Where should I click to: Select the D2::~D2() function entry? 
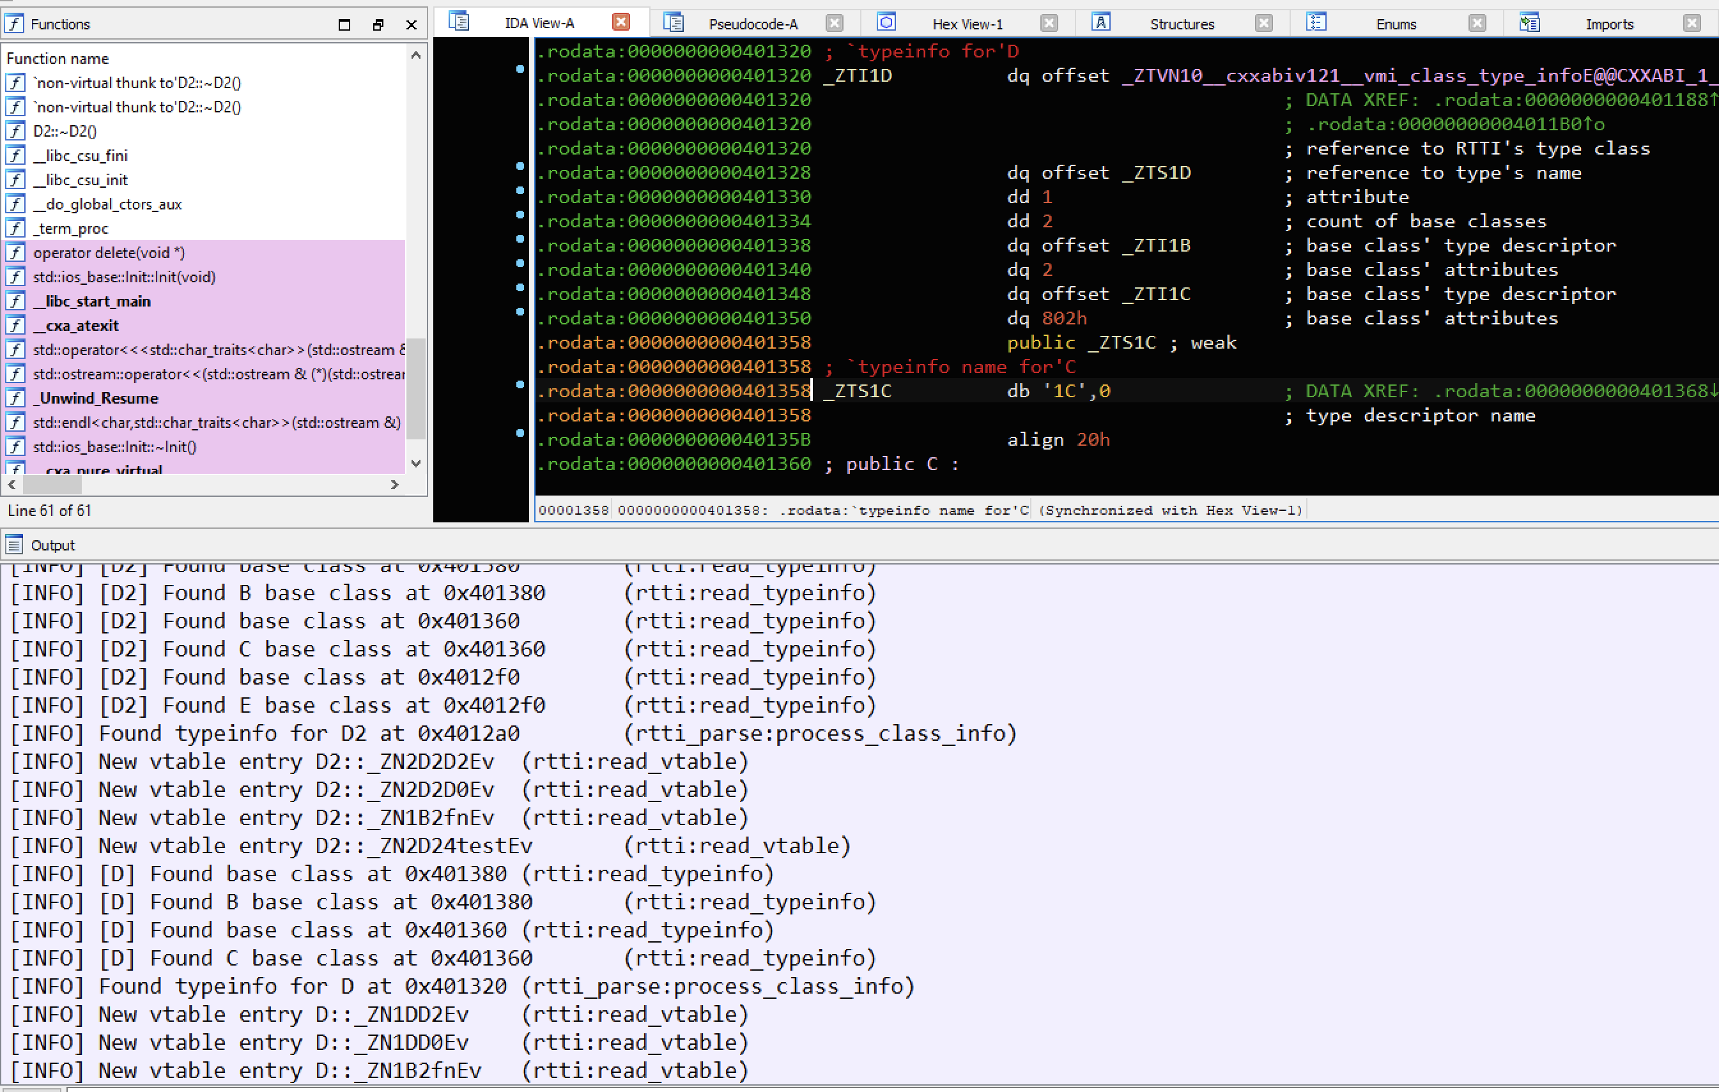tap(65, 132)
